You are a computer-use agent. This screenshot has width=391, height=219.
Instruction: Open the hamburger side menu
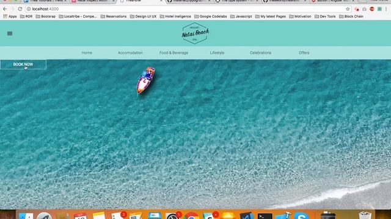point(10,33)
